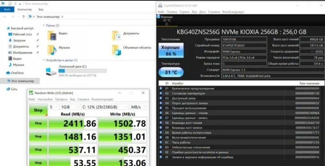325x166 pixels.
Task: Click the Серийный номер field
Action: [244, 46]
